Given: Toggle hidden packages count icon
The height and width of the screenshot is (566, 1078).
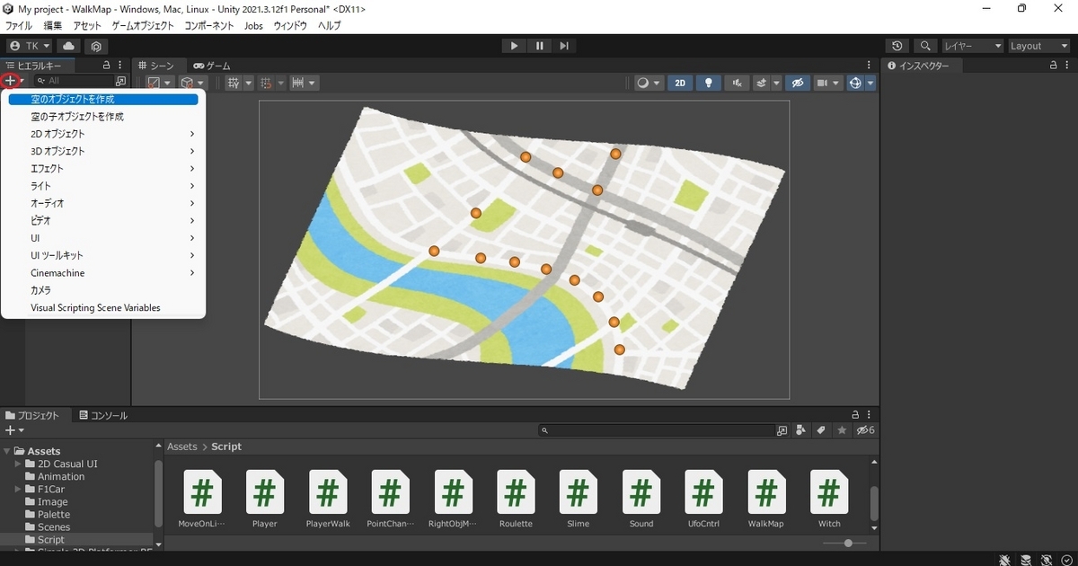Looking at the screenshot, I should pyautogui.click(x=866, y=431).
